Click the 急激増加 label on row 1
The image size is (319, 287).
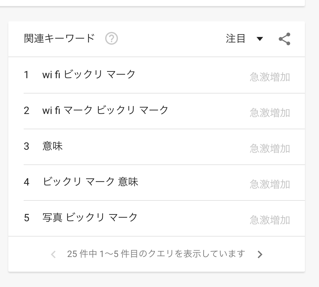(269, 77)
